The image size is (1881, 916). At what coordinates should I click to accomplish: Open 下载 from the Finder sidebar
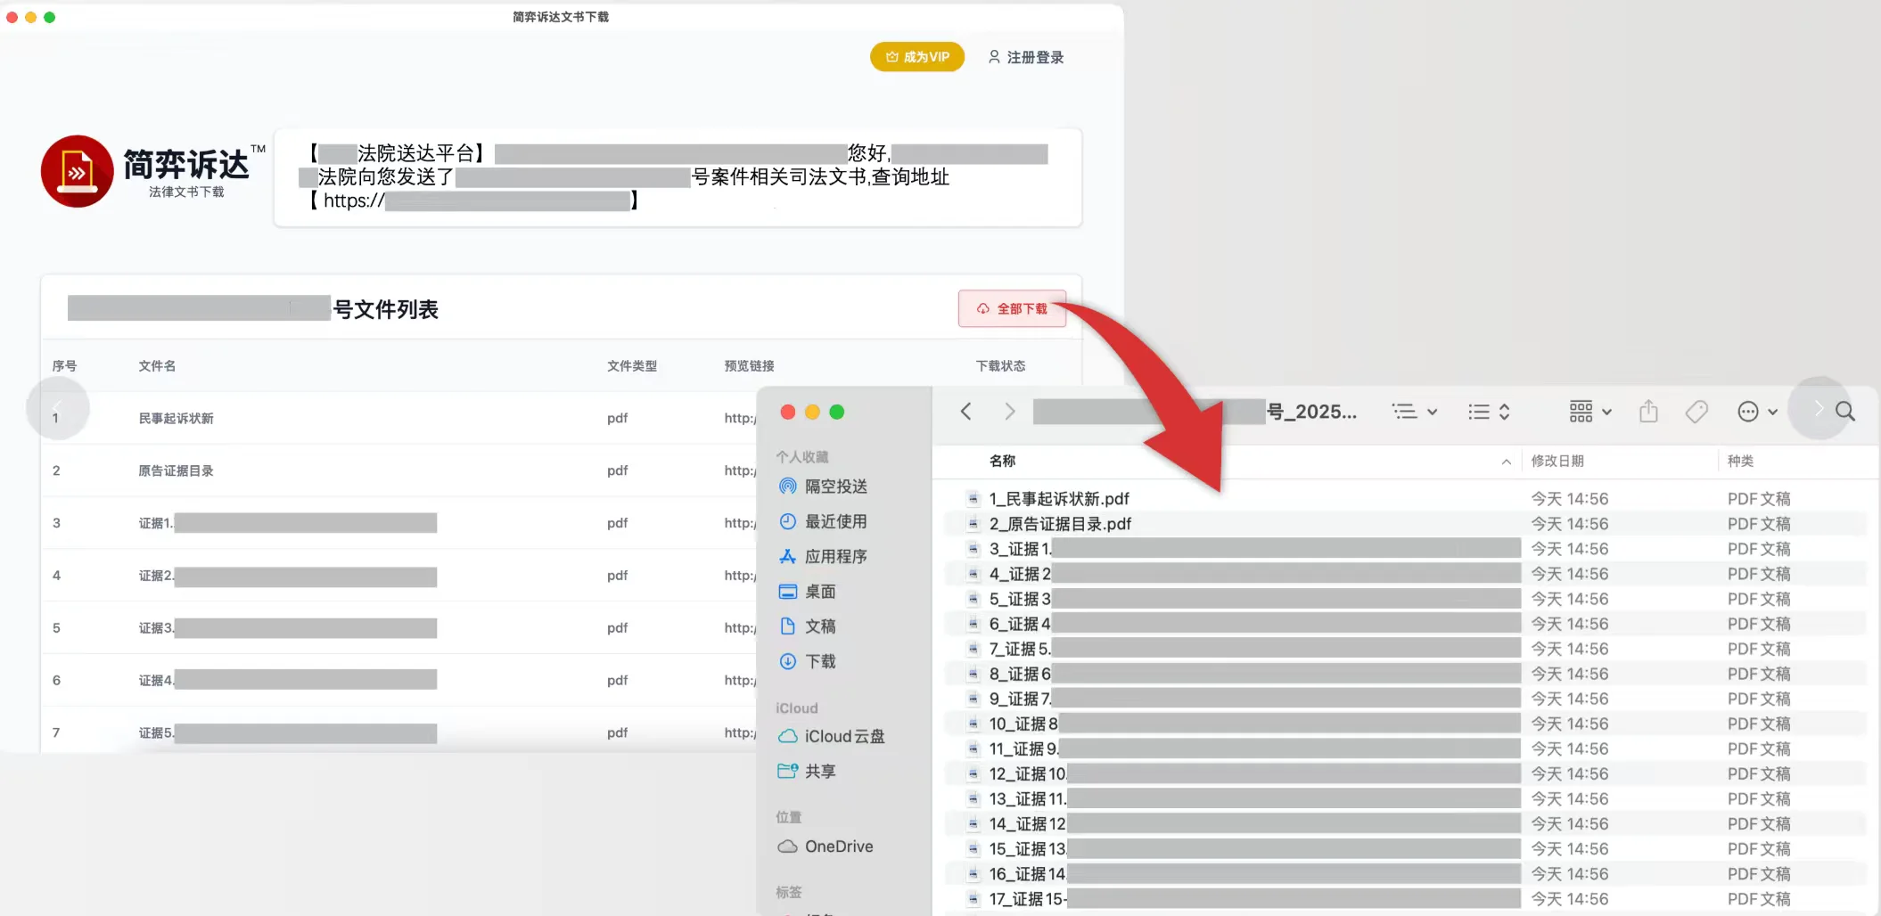tap(820, 661)
